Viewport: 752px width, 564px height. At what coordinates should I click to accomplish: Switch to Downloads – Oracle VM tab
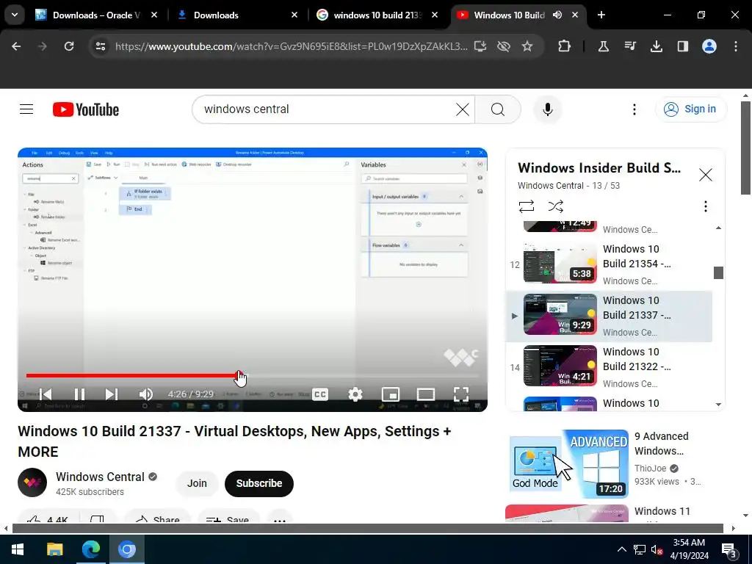coord(96,15)
